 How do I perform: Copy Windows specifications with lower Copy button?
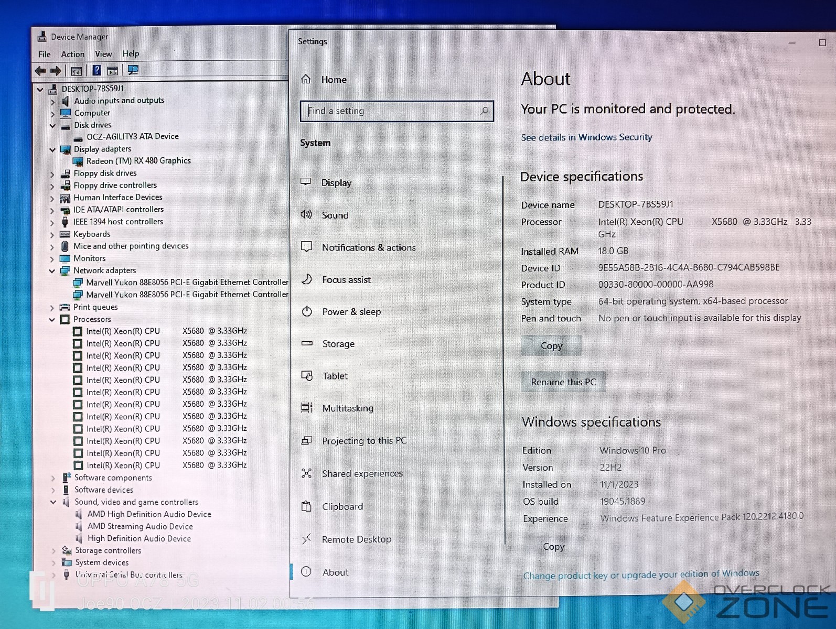tap(553, 546)
